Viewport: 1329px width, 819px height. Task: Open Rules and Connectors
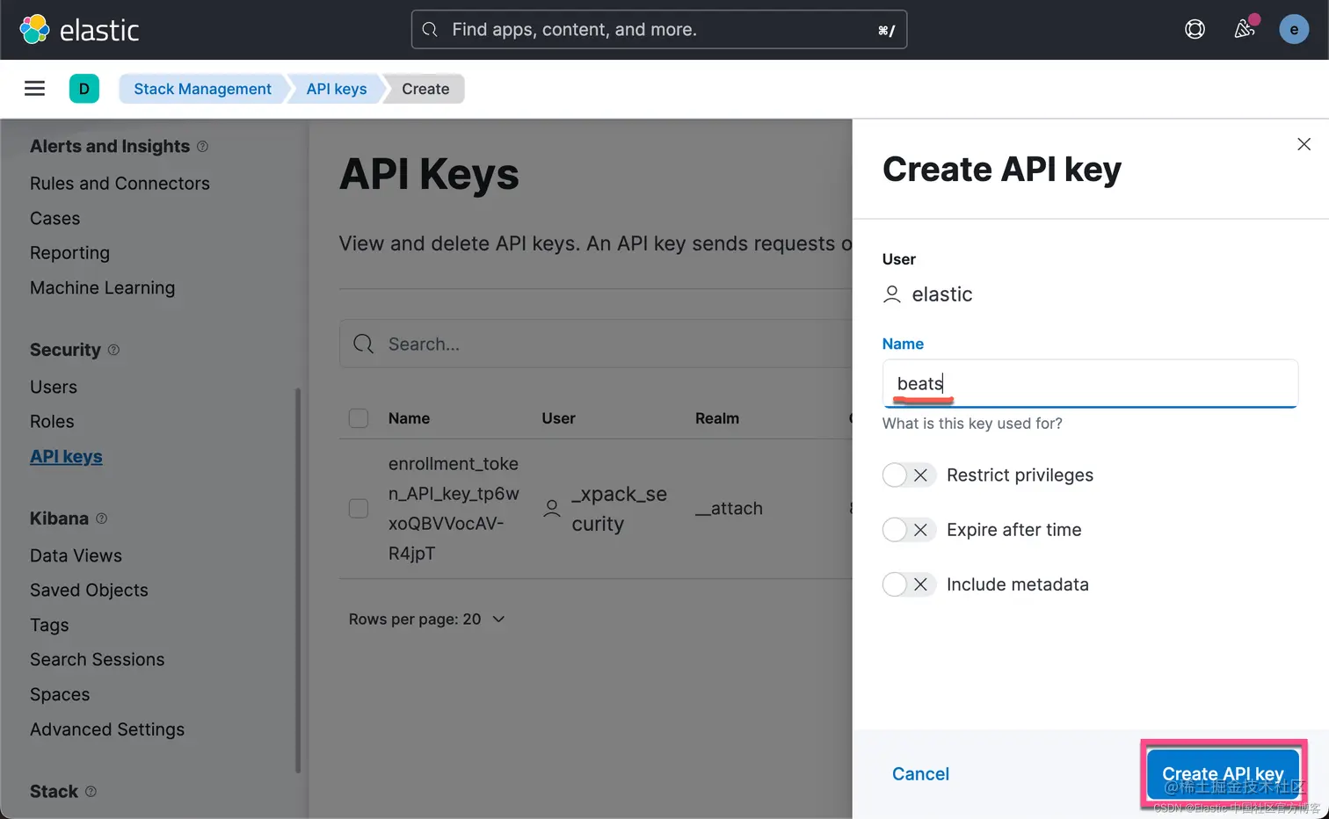coord(120,184)
